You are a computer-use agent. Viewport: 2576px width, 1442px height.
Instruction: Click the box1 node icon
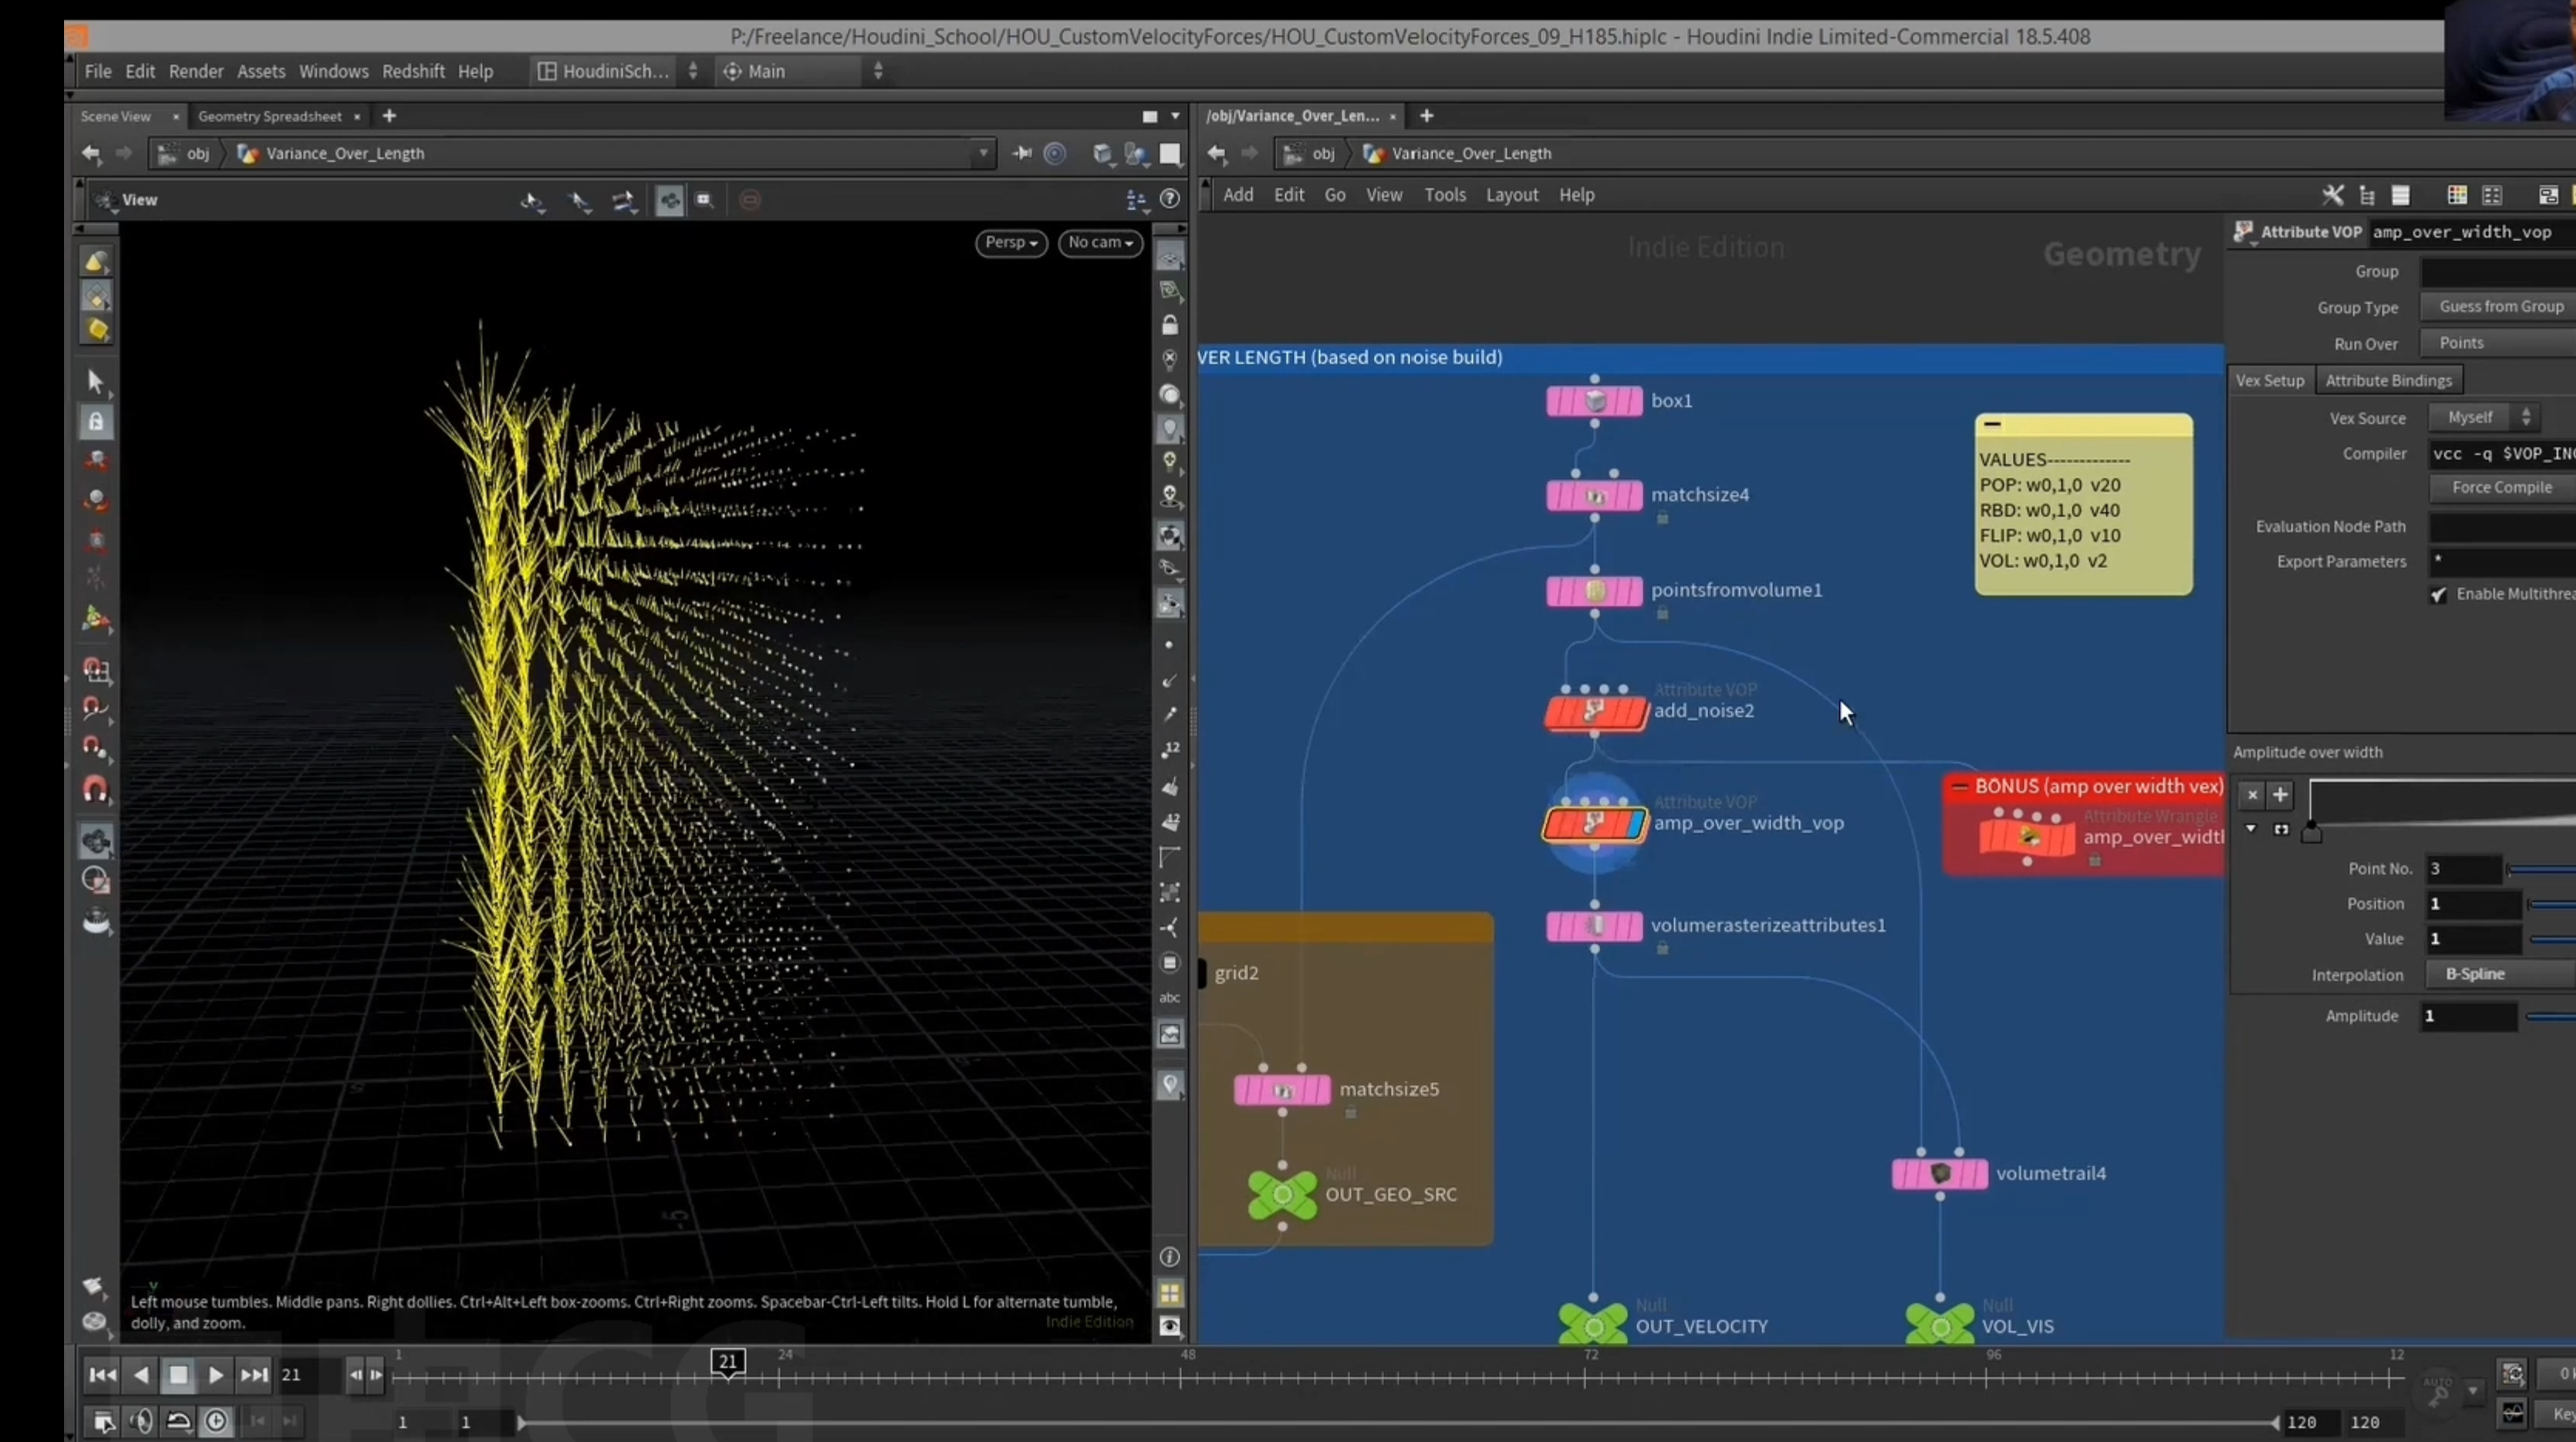(1595, 401)
